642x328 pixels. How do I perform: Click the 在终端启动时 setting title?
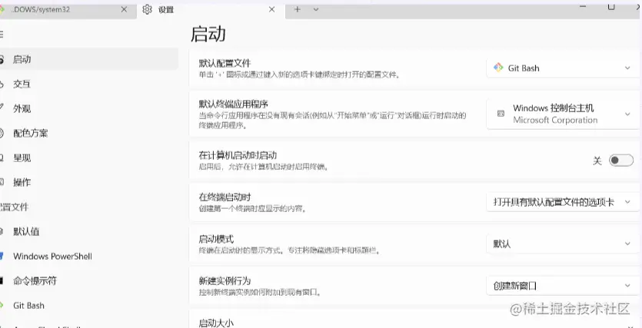point(225,197)
